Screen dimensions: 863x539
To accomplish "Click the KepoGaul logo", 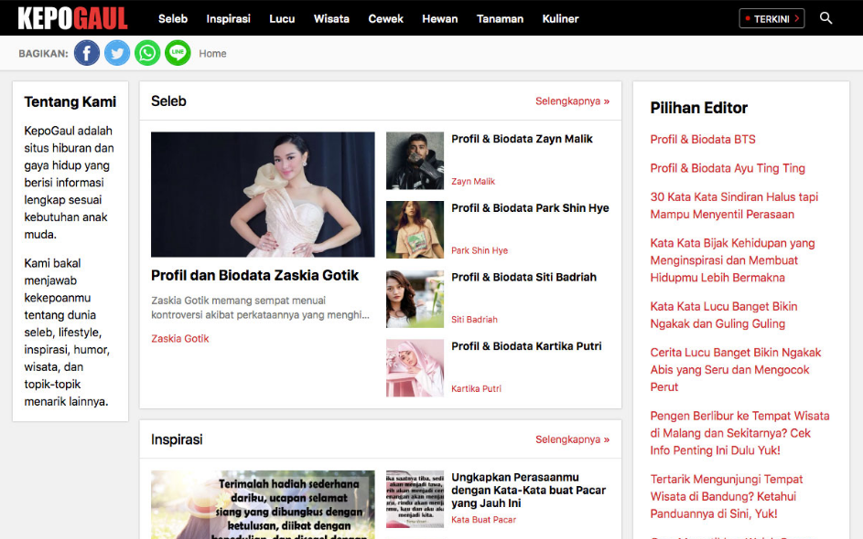I will point(72,18).
